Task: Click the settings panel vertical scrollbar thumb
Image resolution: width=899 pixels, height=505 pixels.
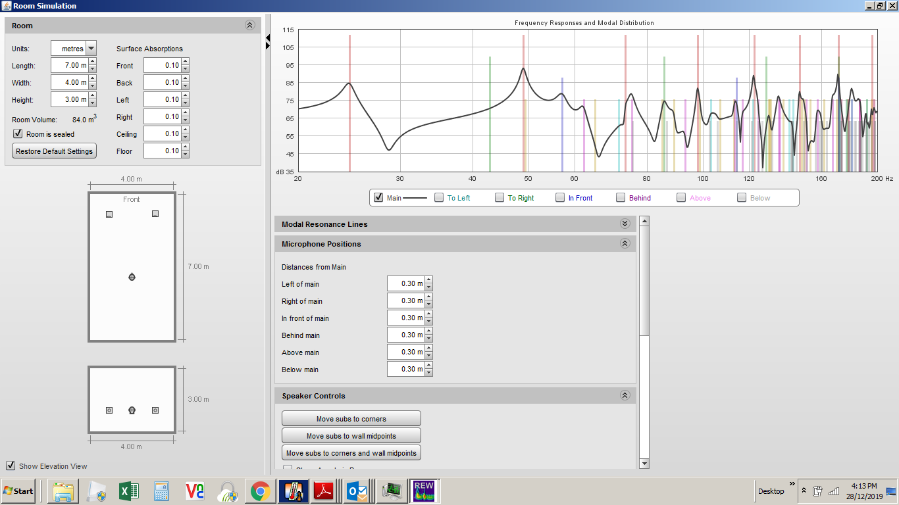Action: point(644,281)
